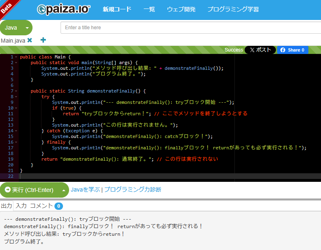Click the paiza.io logo
The width and height of the screenshot is (321, 250).
point(64,9)
